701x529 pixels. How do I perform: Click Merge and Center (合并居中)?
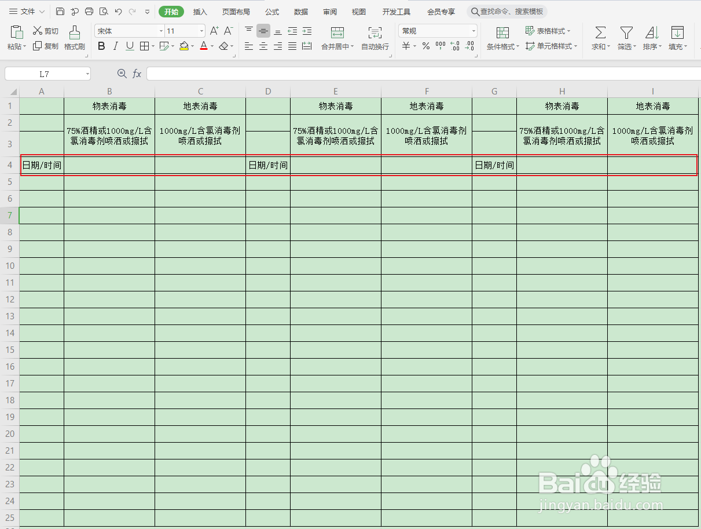(x=337, y=38)
